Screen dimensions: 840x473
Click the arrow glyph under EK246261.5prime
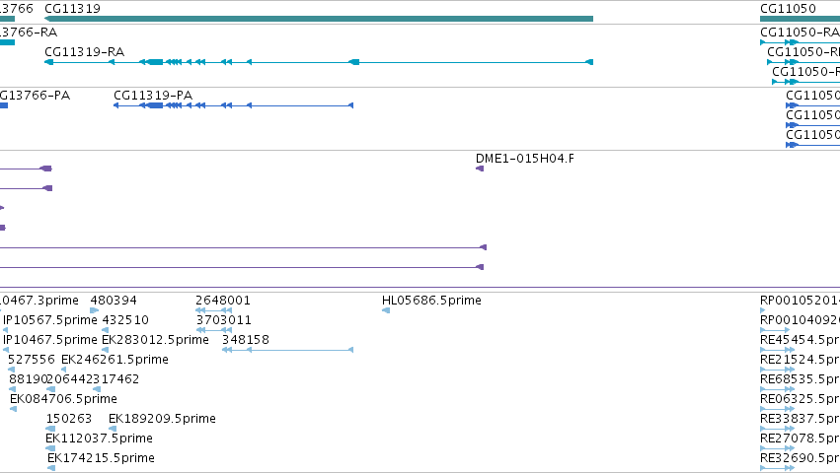[x=64, y=370]
